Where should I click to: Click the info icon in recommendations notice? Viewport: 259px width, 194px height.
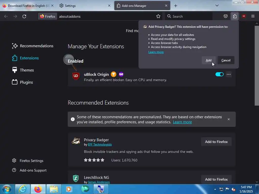73,119
